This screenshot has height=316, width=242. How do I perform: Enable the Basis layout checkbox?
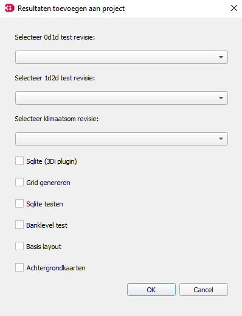[x=19, y=246]
